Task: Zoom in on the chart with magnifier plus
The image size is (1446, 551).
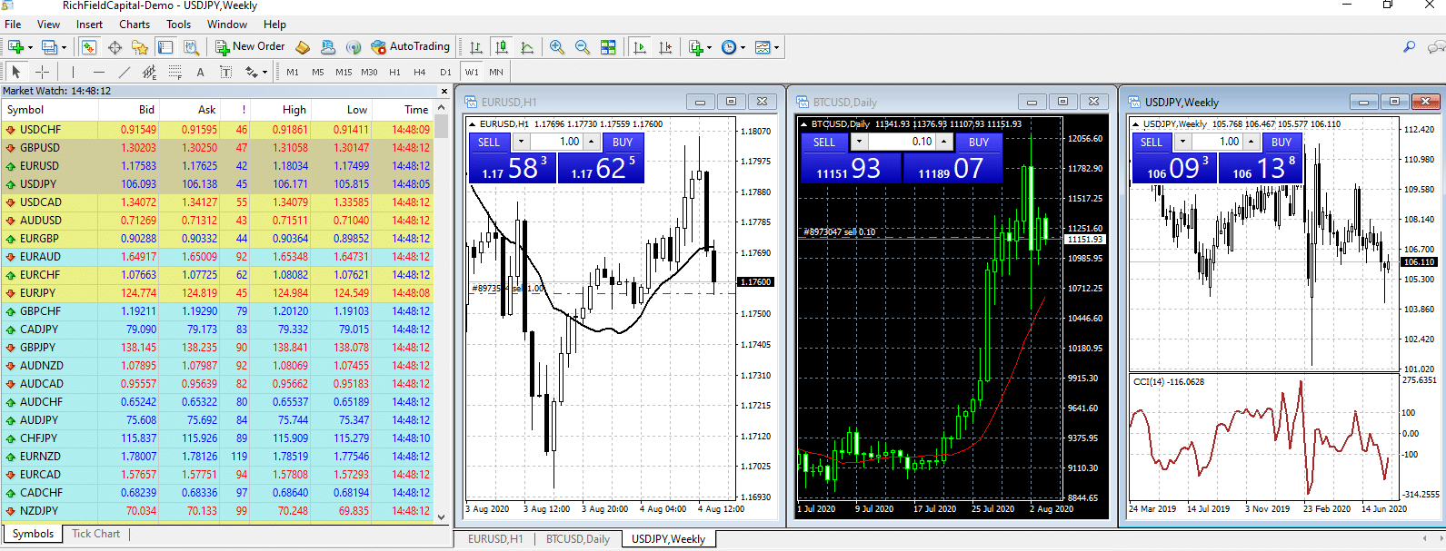Action: (x=557, y=47)
